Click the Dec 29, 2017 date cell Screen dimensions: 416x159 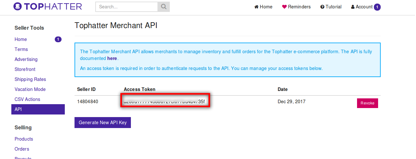(292, 102)
